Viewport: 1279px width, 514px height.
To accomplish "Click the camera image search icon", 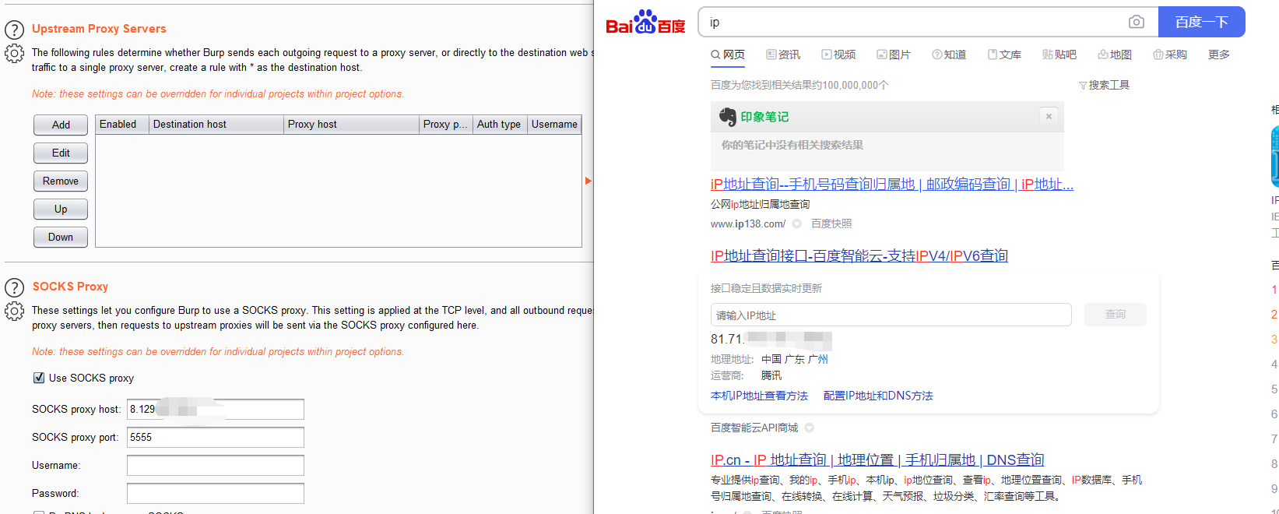I will tap(1137, 22).
